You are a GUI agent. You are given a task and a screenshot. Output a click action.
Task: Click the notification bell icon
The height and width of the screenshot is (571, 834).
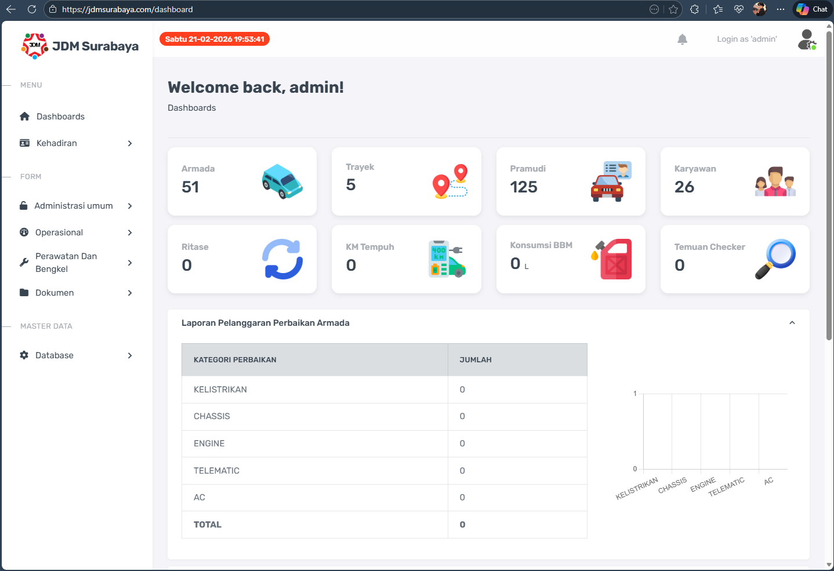[682, 39]
